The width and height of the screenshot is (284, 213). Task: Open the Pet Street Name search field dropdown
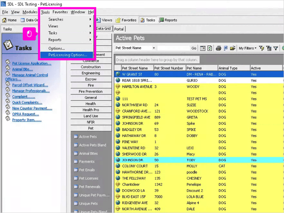click(154, 48)
